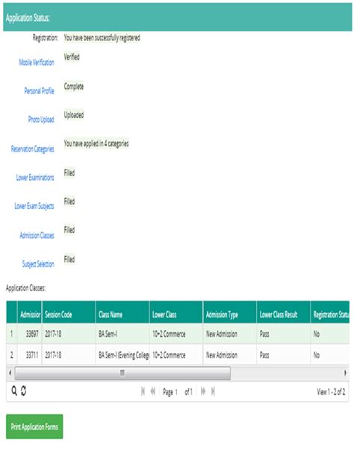
Task: Go to last page of grid
Action: tap(213, 391)
